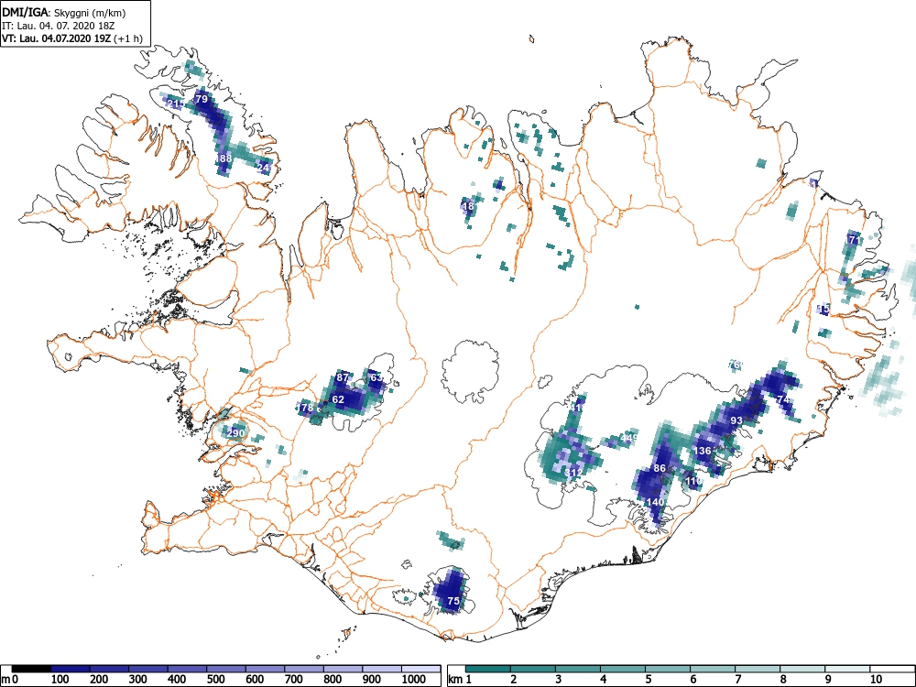Click the "100" label in the meter legend

(x=60, y=680)
